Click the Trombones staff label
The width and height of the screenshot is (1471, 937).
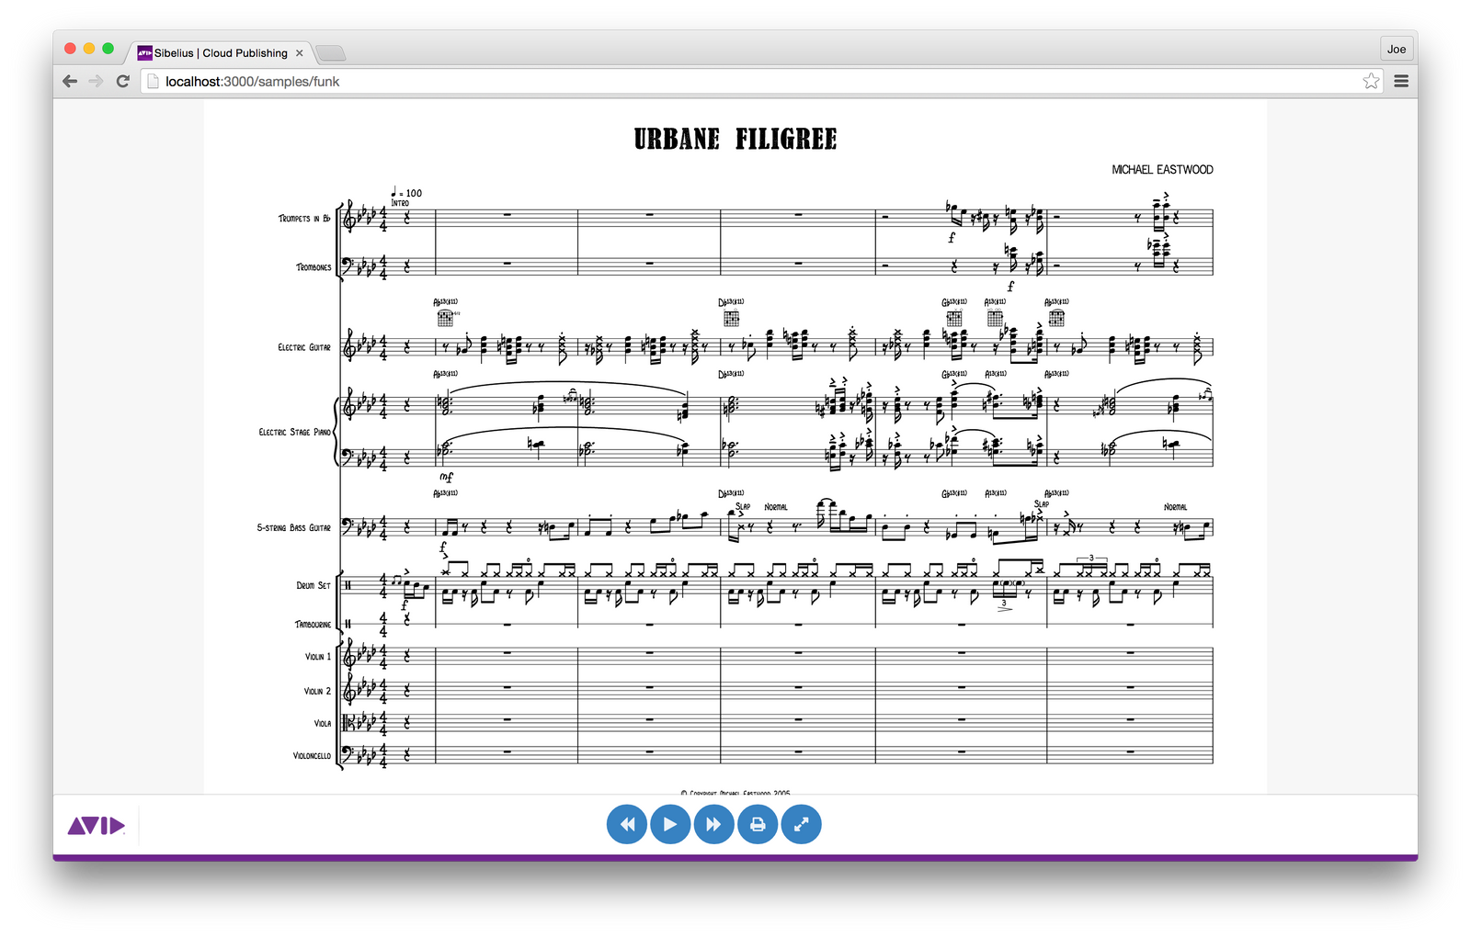click(314, 267)
